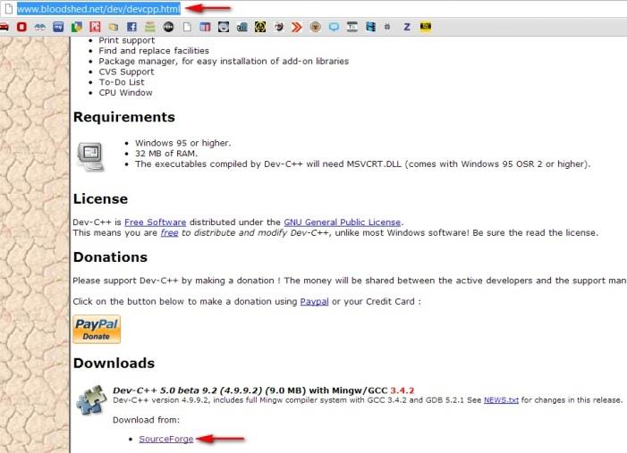Open the blue speech bubble bookmark icon

tap(334, 27)
